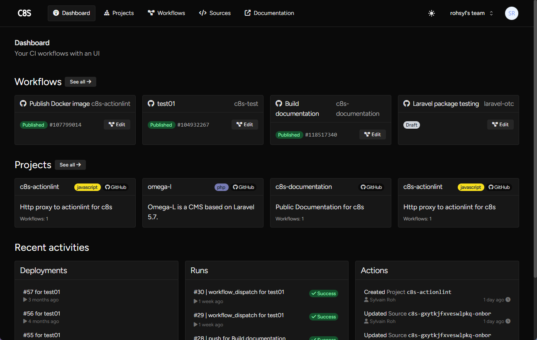Click play icon beside 3 months ago
Screen dimensions: 537x340
pos(25,300)
